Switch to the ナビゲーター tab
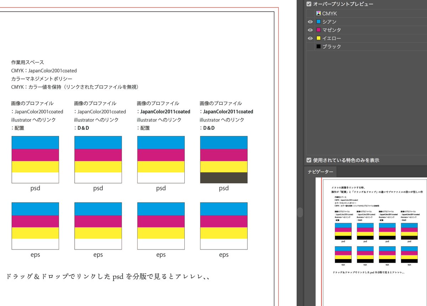Image resolution: width=427 pixels, height=306 pixels. point(321,172)
